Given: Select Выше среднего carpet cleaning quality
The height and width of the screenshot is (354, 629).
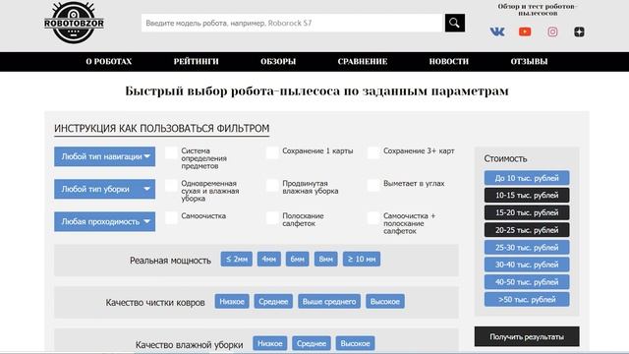Looking at the screenshot, I should pyautogui.click(x=329, y=302).
